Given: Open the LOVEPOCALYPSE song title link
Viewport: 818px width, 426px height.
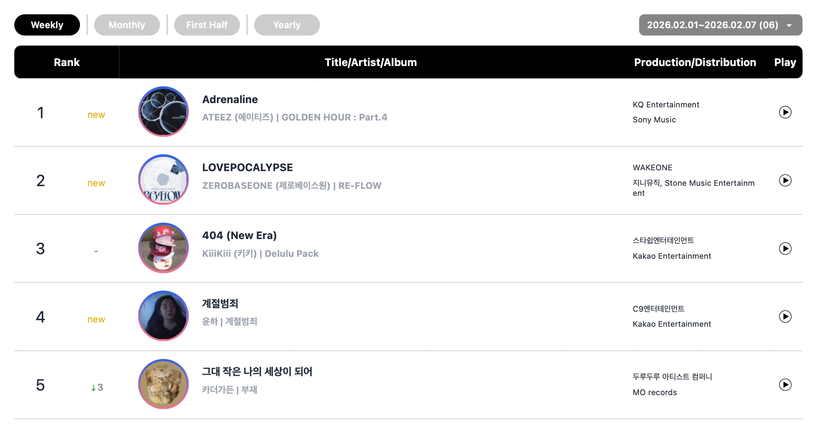Looking at the screenshot, I should pos(247,168).
